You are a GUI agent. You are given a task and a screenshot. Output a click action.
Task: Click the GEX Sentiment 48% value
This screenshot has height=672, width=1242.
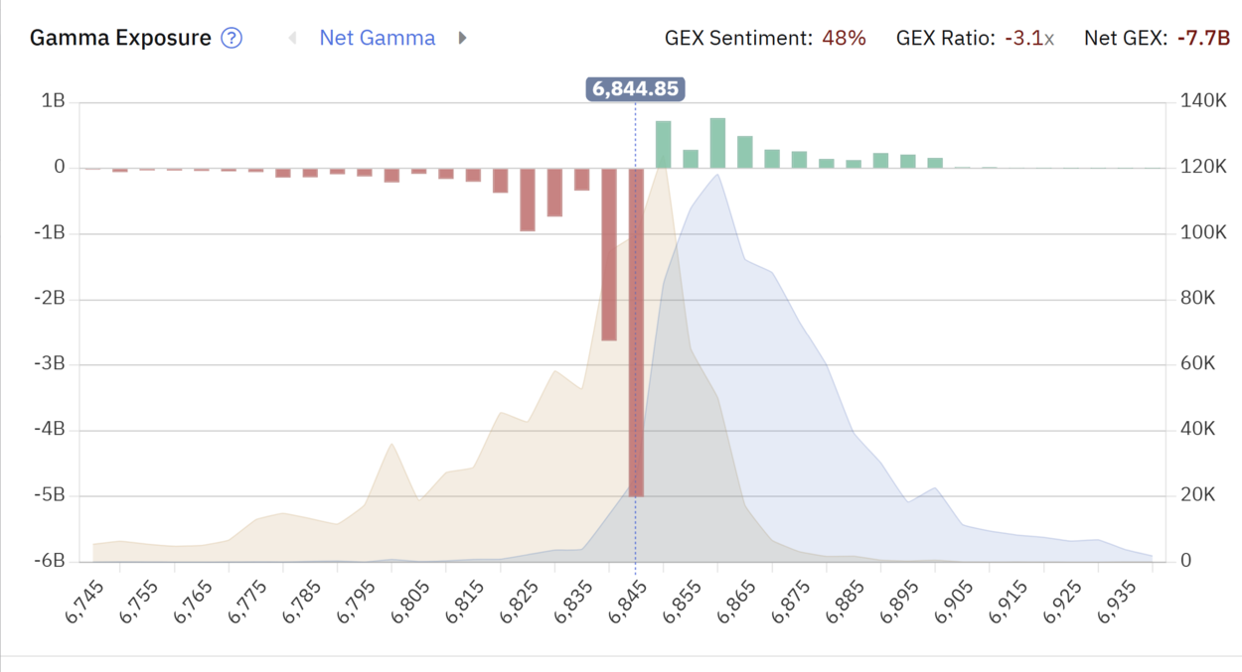coord(844,39)
